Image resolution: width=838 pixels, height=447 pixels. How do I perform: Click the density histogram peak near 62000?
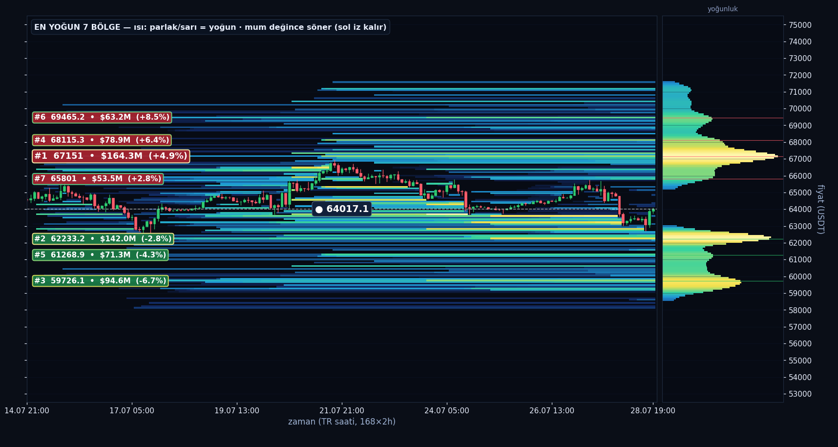pyautogui.click(x=717, y=238)
